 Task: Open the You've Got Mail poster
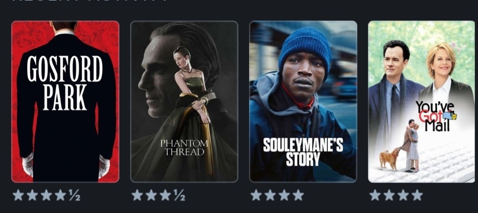(x=422, y=102)
